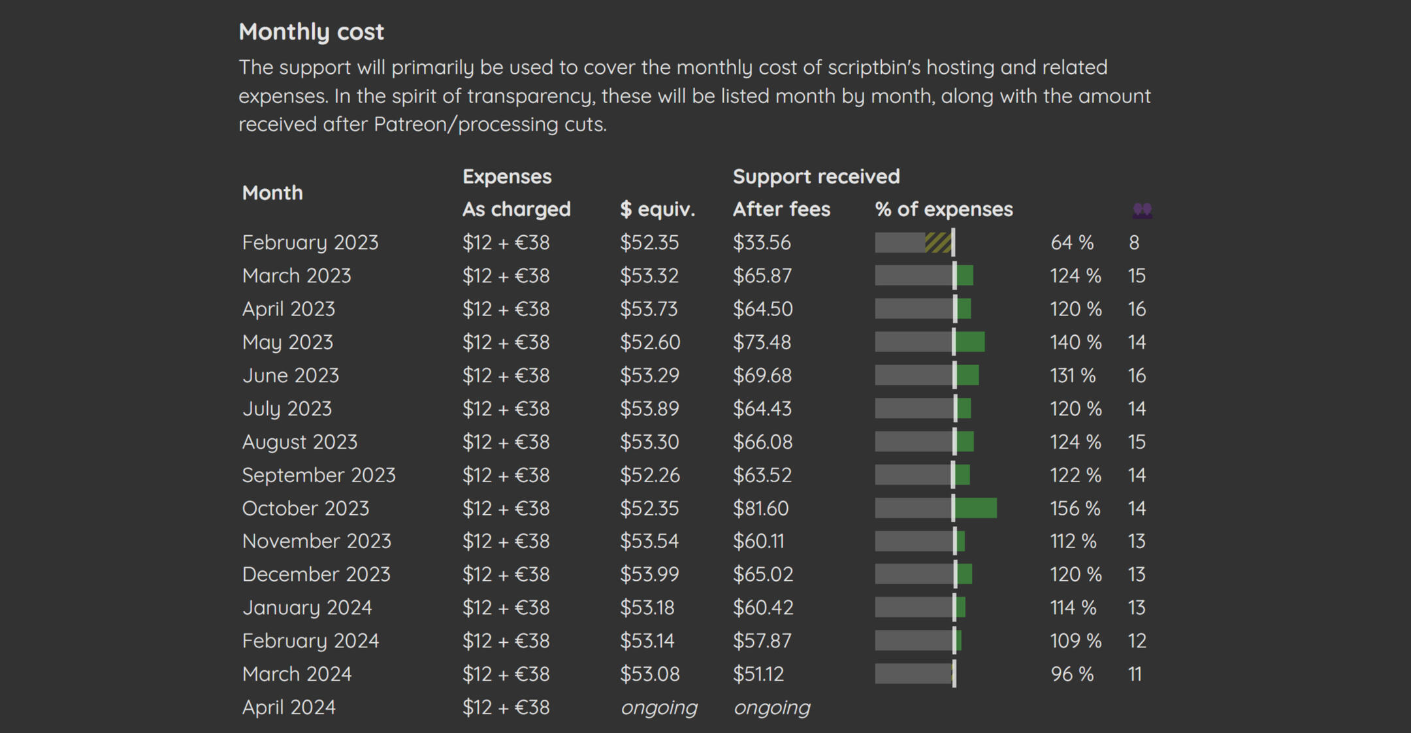This screenshot has height=733, width=1411.
Task: Click the March 2024 progress bar
Action: point(915,674)
